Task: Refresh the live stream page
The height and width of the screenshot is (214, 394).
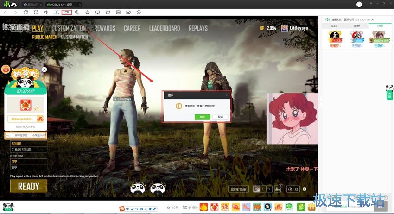Action: [x=25, y=13]
